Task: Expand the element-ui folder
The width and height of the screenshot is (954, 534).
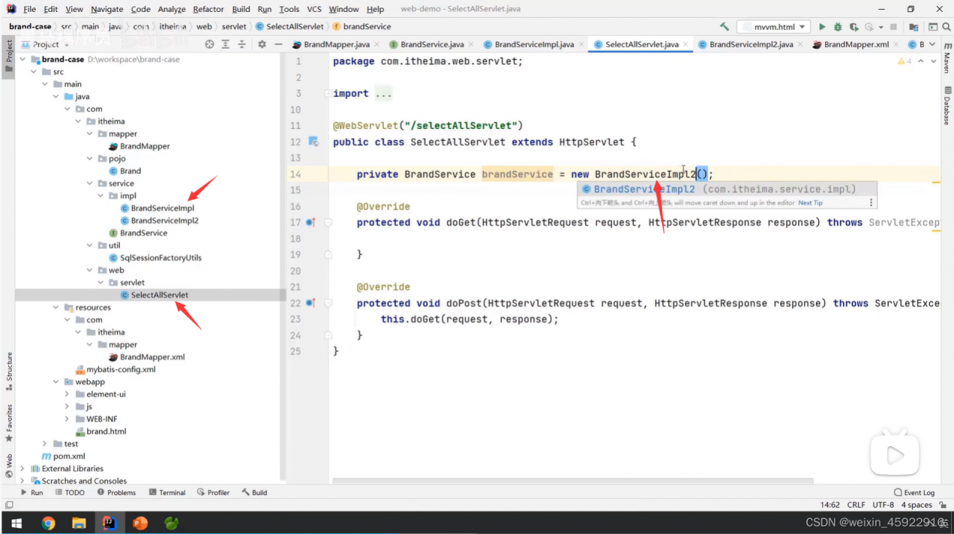Action: [x=67, y=394]
